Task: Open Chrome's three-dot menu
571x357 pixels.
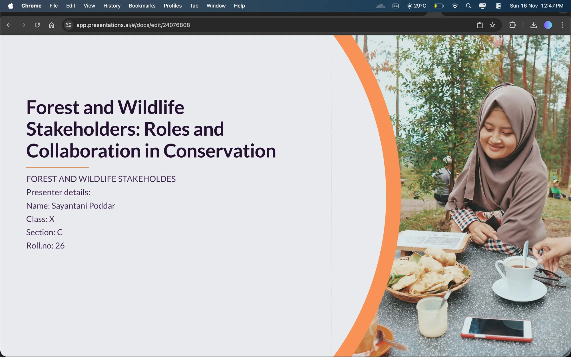Action: point(562,25)
